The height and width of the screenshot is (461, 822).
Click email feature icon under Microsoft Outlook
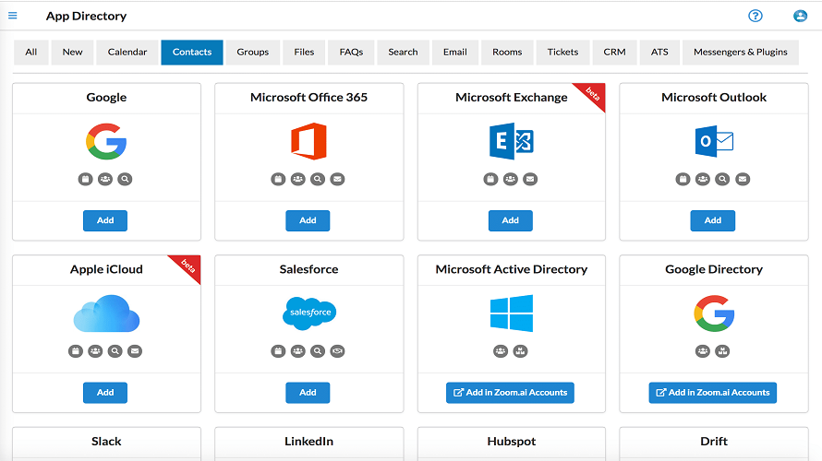pos(743,179)
